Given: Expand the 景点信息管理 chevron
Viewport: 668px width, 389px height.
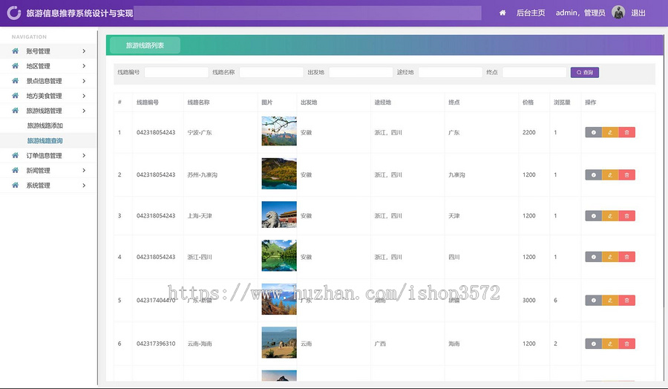Looking at the screenshot, I should coord(84,81).
